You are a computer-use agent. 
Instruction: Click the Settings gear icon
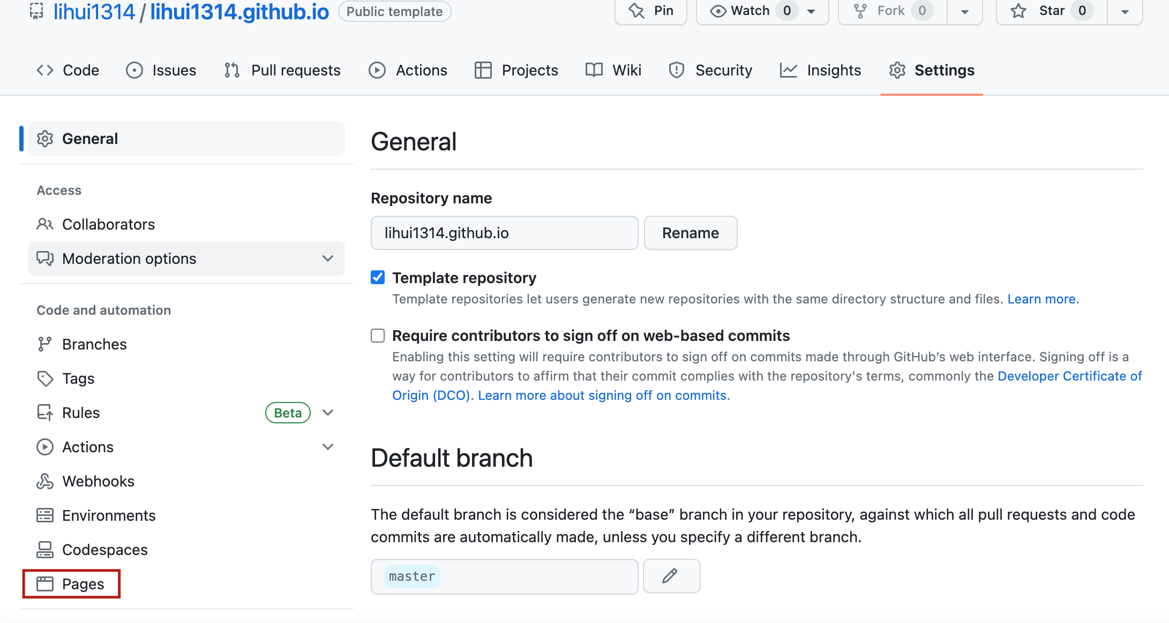(x=898, y=70)
